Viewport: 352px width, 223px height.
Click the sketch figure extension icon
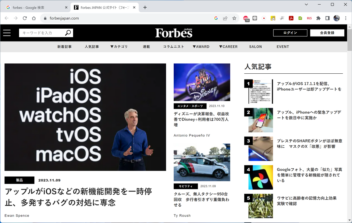tap(282, 18)
